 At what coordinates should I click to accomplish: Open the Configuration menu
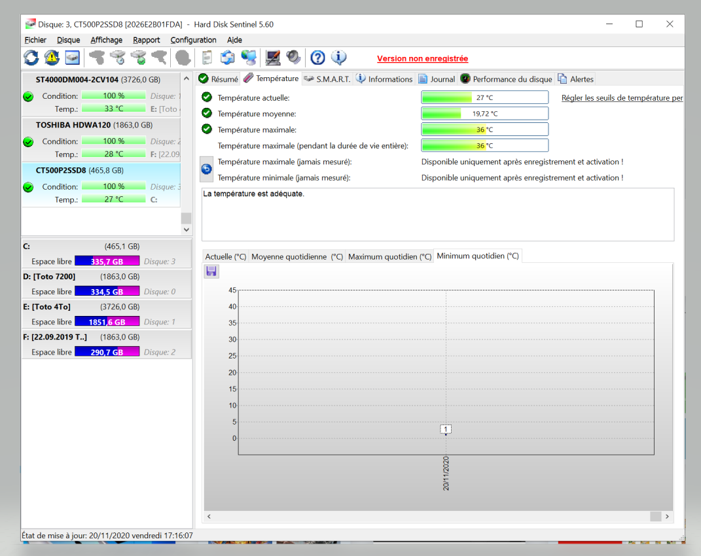click(193, 40)
